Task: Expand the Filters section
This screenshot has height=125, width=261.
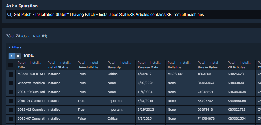Action: click(15, 47)
